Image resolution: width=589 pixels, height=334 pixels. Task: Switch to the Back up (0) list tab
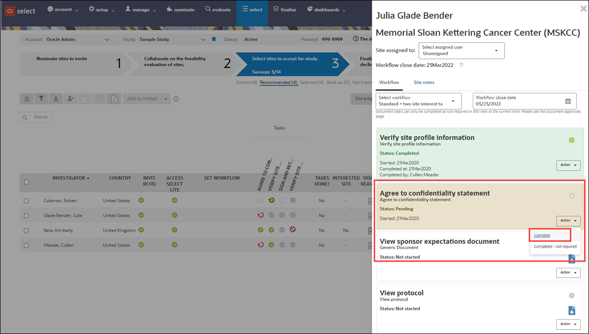coord(337,82)
